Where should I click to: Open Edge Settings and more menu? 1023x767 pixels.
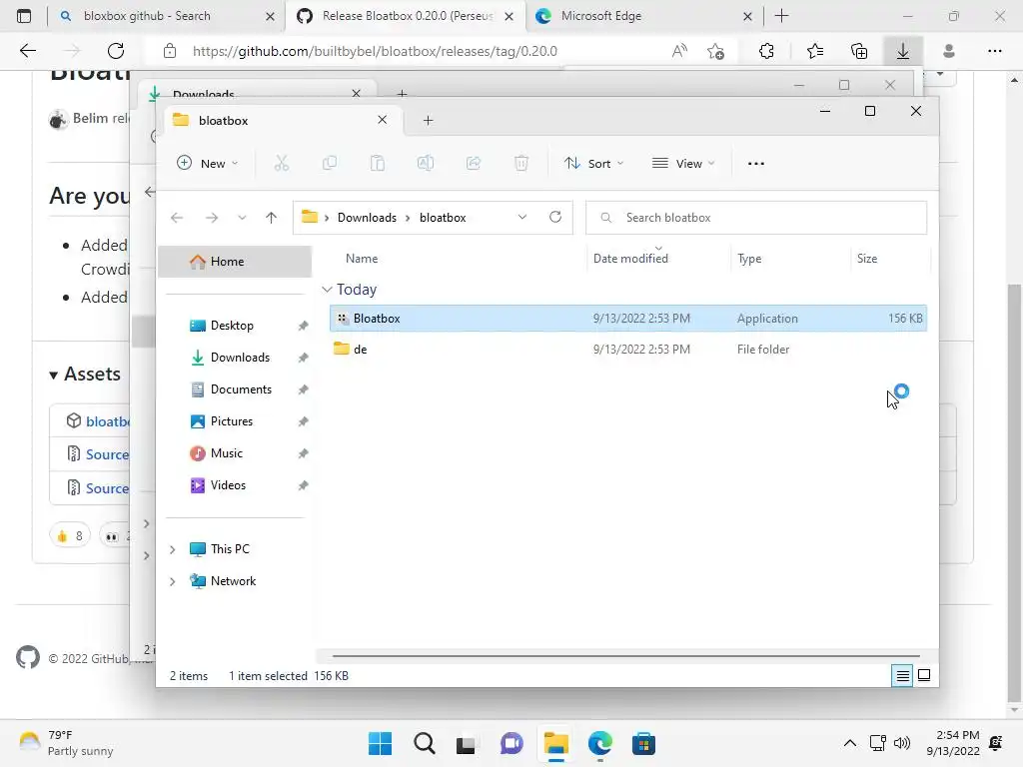(994, 51)
